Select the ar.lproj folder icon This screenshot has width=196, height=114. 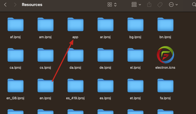[x=105, y=24]
